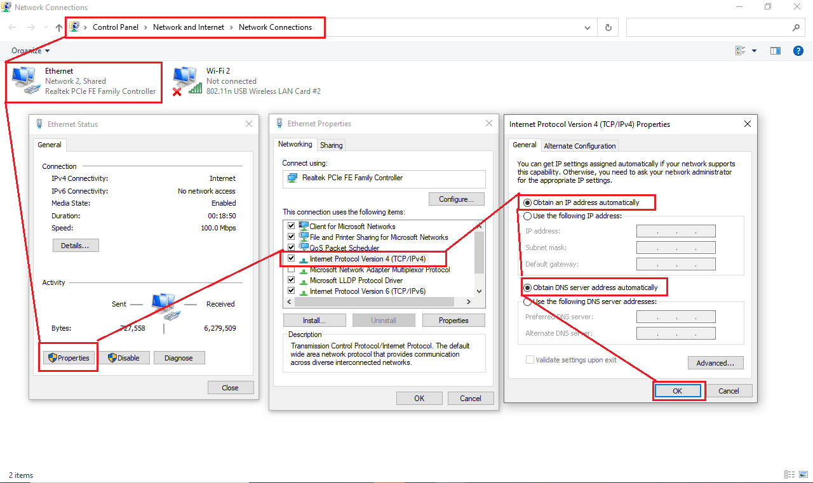Click the Control Panel icon in address bar

(74, 27)
